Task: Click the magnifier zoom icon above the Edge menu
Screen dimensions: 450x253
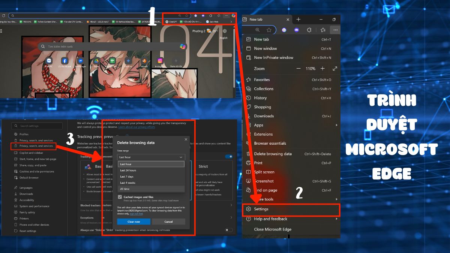Action: pyautogui.click(x=257, y=30)
